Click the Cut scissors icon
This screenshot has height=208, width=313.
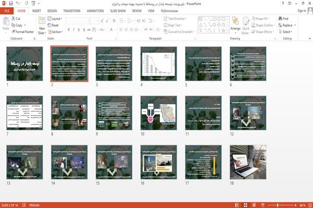13,18
